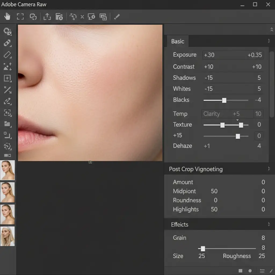Viewport: 275px width, 275px height.
Task: Collapse the Basic panel using its arrow
Action: (269, 41)
